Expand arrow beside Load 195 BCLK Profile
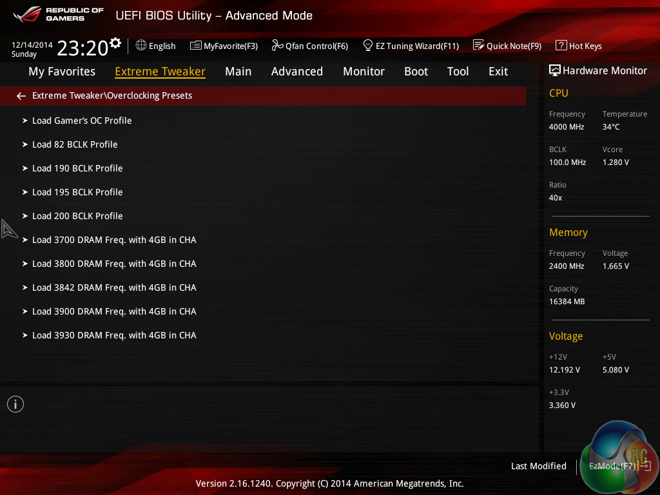Image resolution: width=660 pixels, height=495 pixels. click(25, 192)
